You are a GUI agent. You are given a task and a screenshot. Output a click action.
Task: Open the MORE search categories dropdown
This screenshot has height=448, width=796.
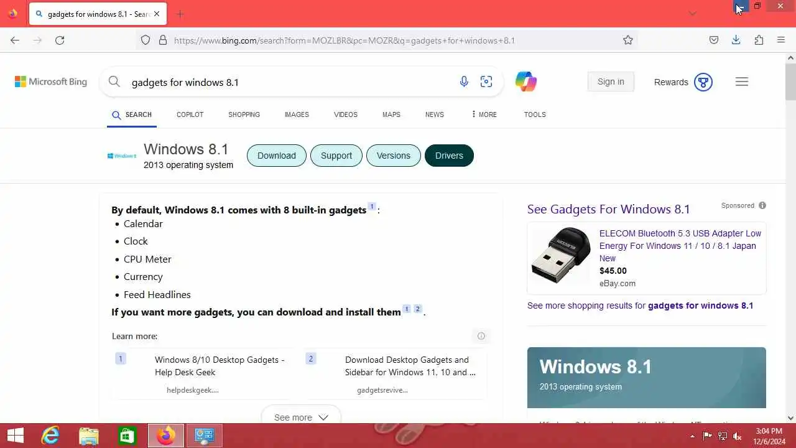[484, 114]
